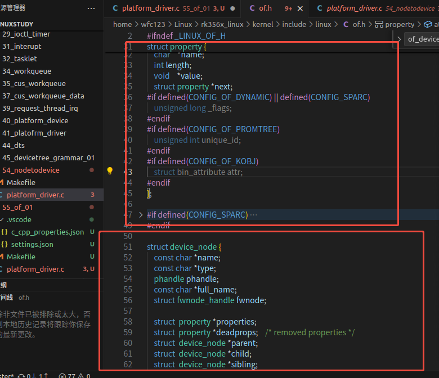Click line number 51 in gutter
The image size is (439, 378).
(x=128, y=247)
